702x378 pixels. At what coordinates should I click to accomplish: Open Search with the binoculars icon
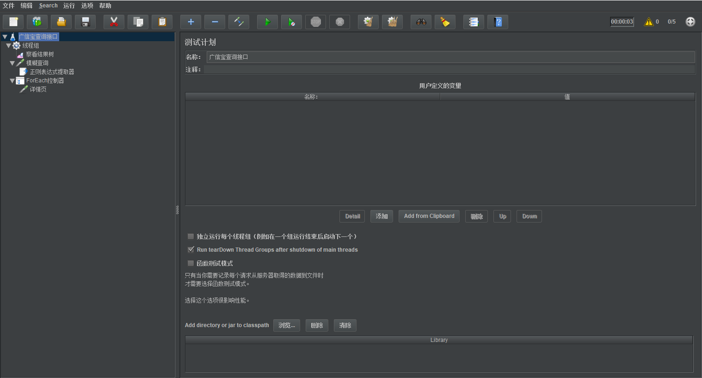[421, 22]
